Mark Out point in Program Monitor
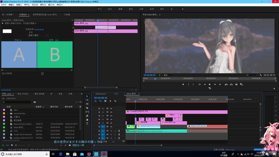This screenshot has width=279, height=157. point(193,84)
